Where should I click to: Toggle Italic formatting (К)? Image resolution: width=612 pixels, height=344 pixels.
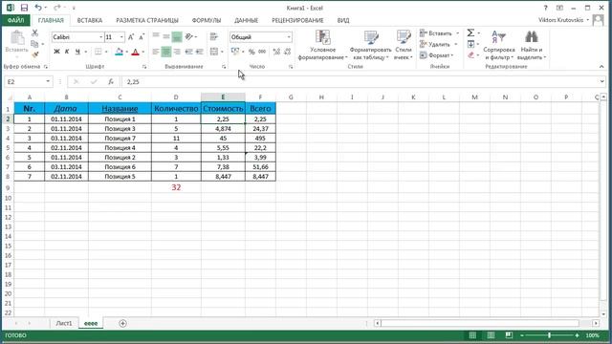[x=67, y=52]
